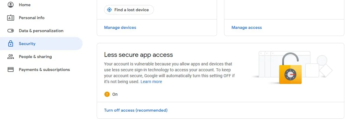Screen dimensions: 355x124
Task: Open Payments & subscriptions page
Action: click(x=44, y=70)
